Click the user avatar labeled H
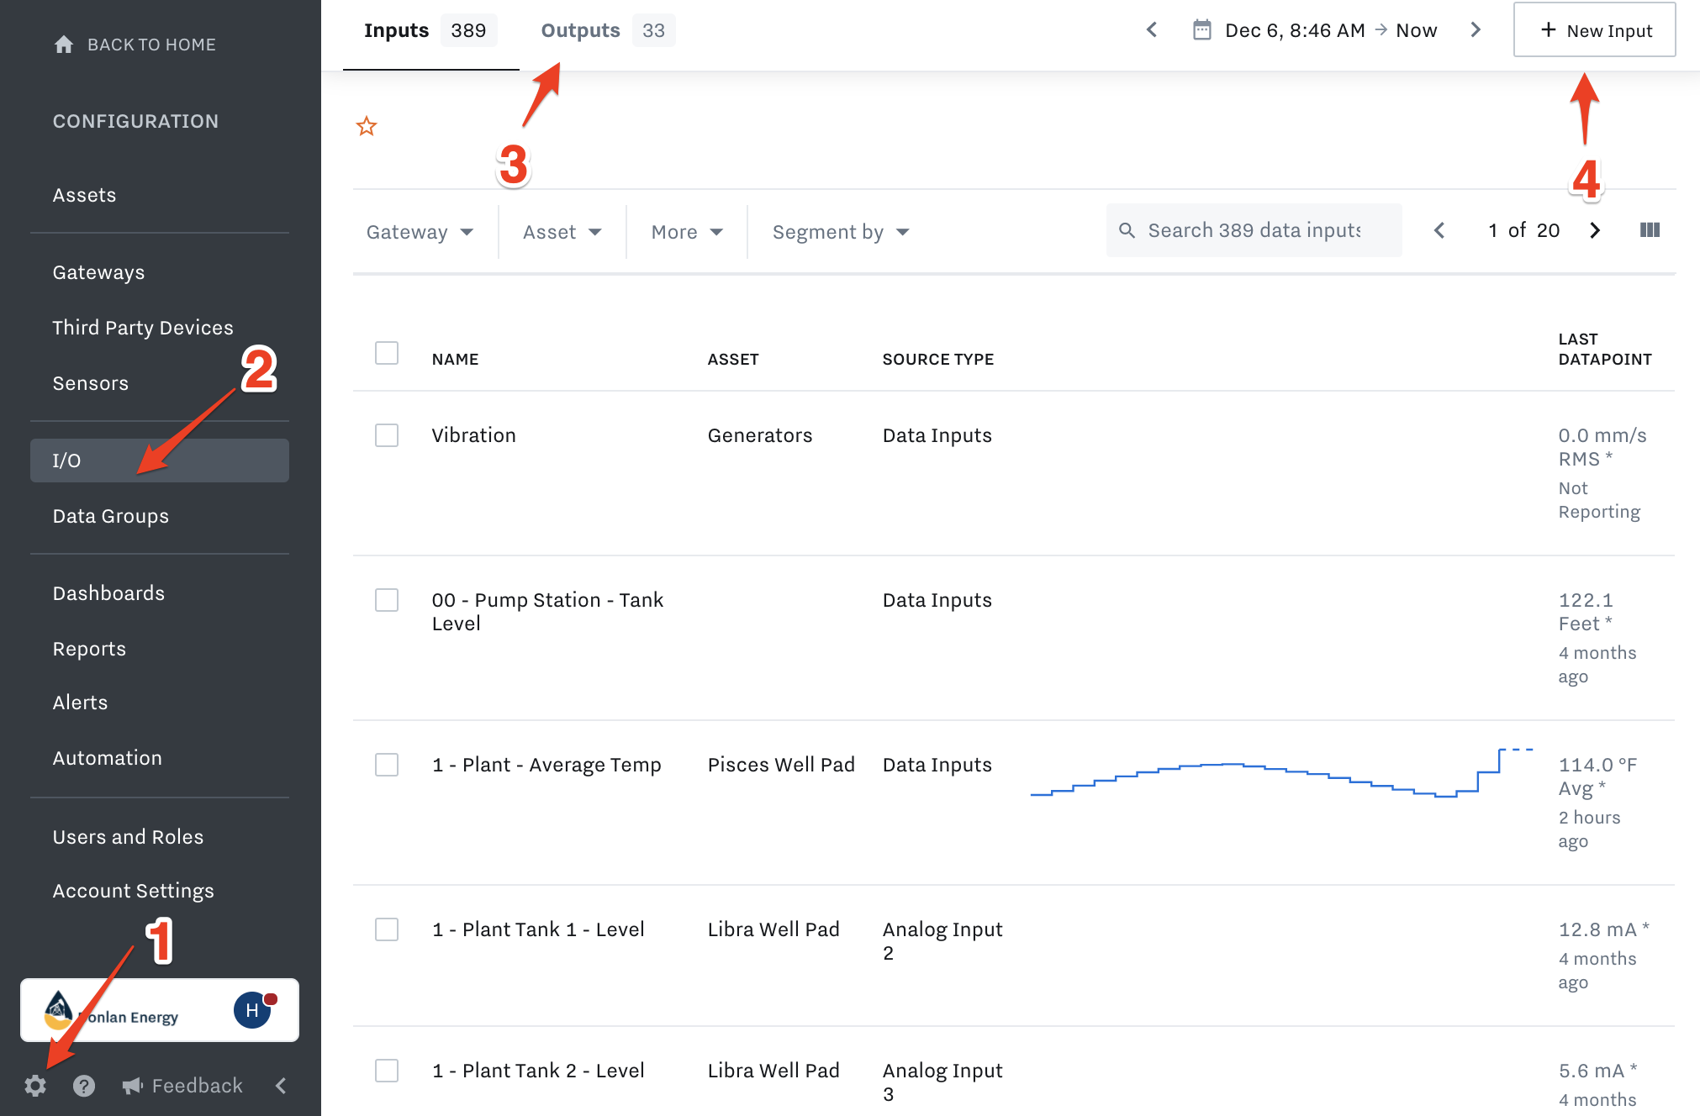The height and width of the screenshot is (1116, 1700). 252,1010
